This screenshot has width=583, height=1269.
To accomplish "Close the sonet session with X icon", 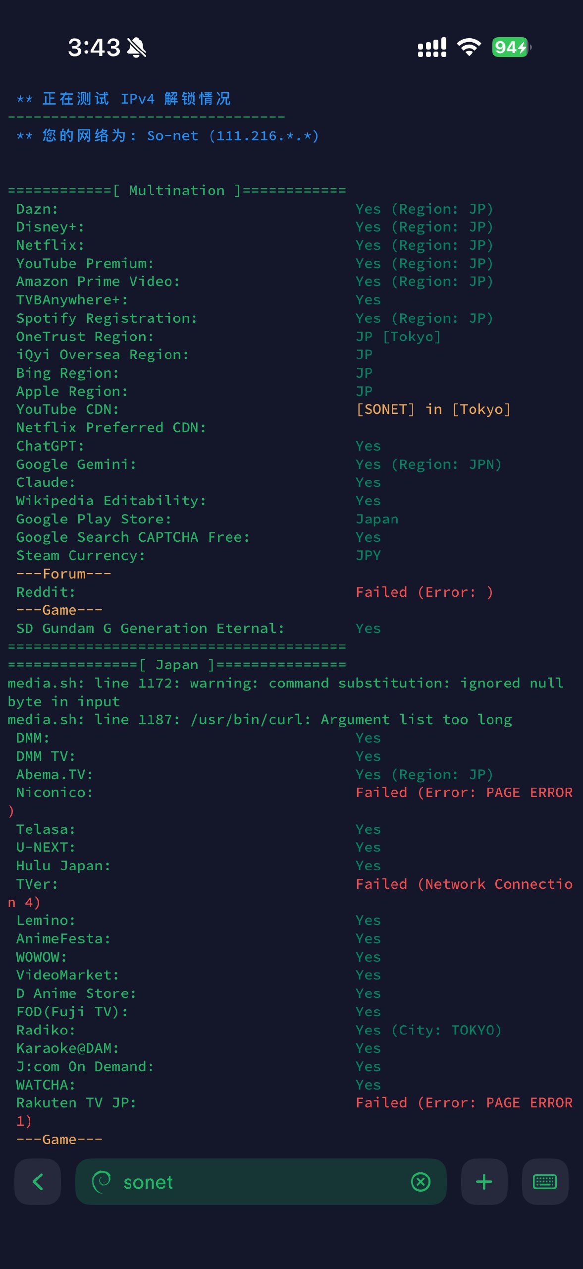I will click(421, 1182).
